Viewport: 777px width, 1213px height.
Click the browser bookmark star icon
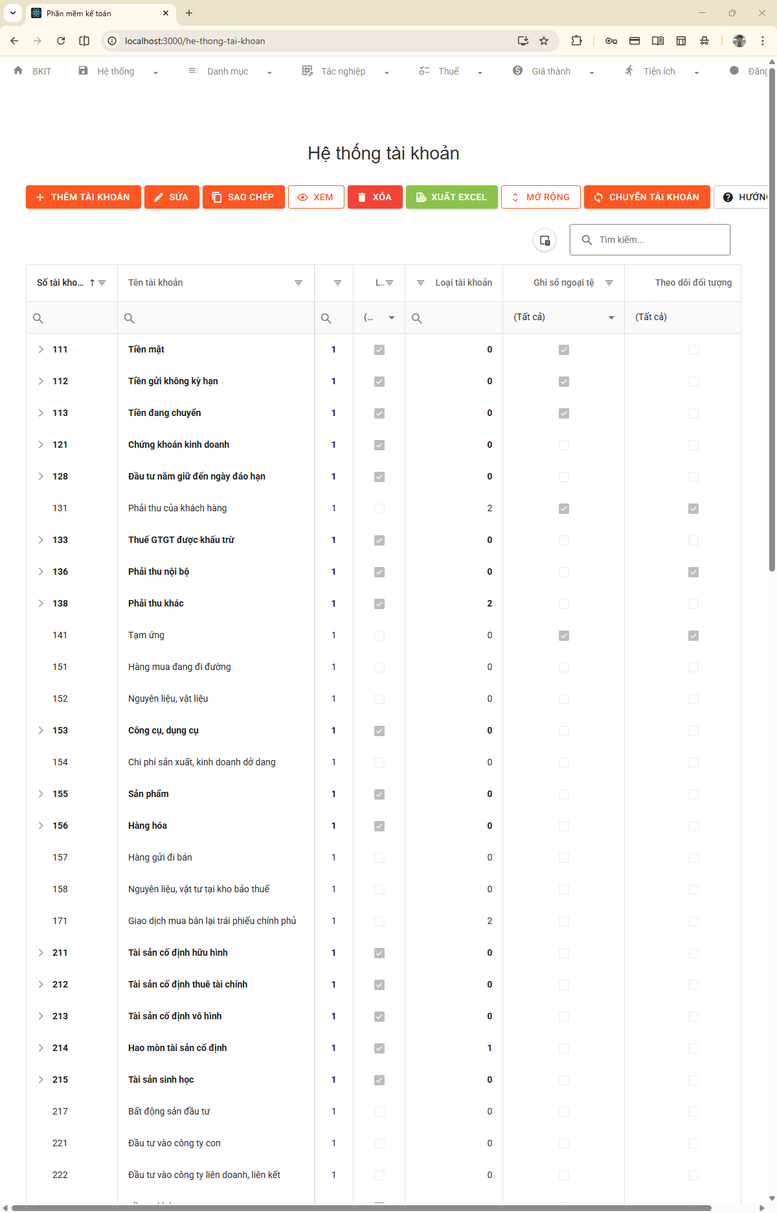544,41
